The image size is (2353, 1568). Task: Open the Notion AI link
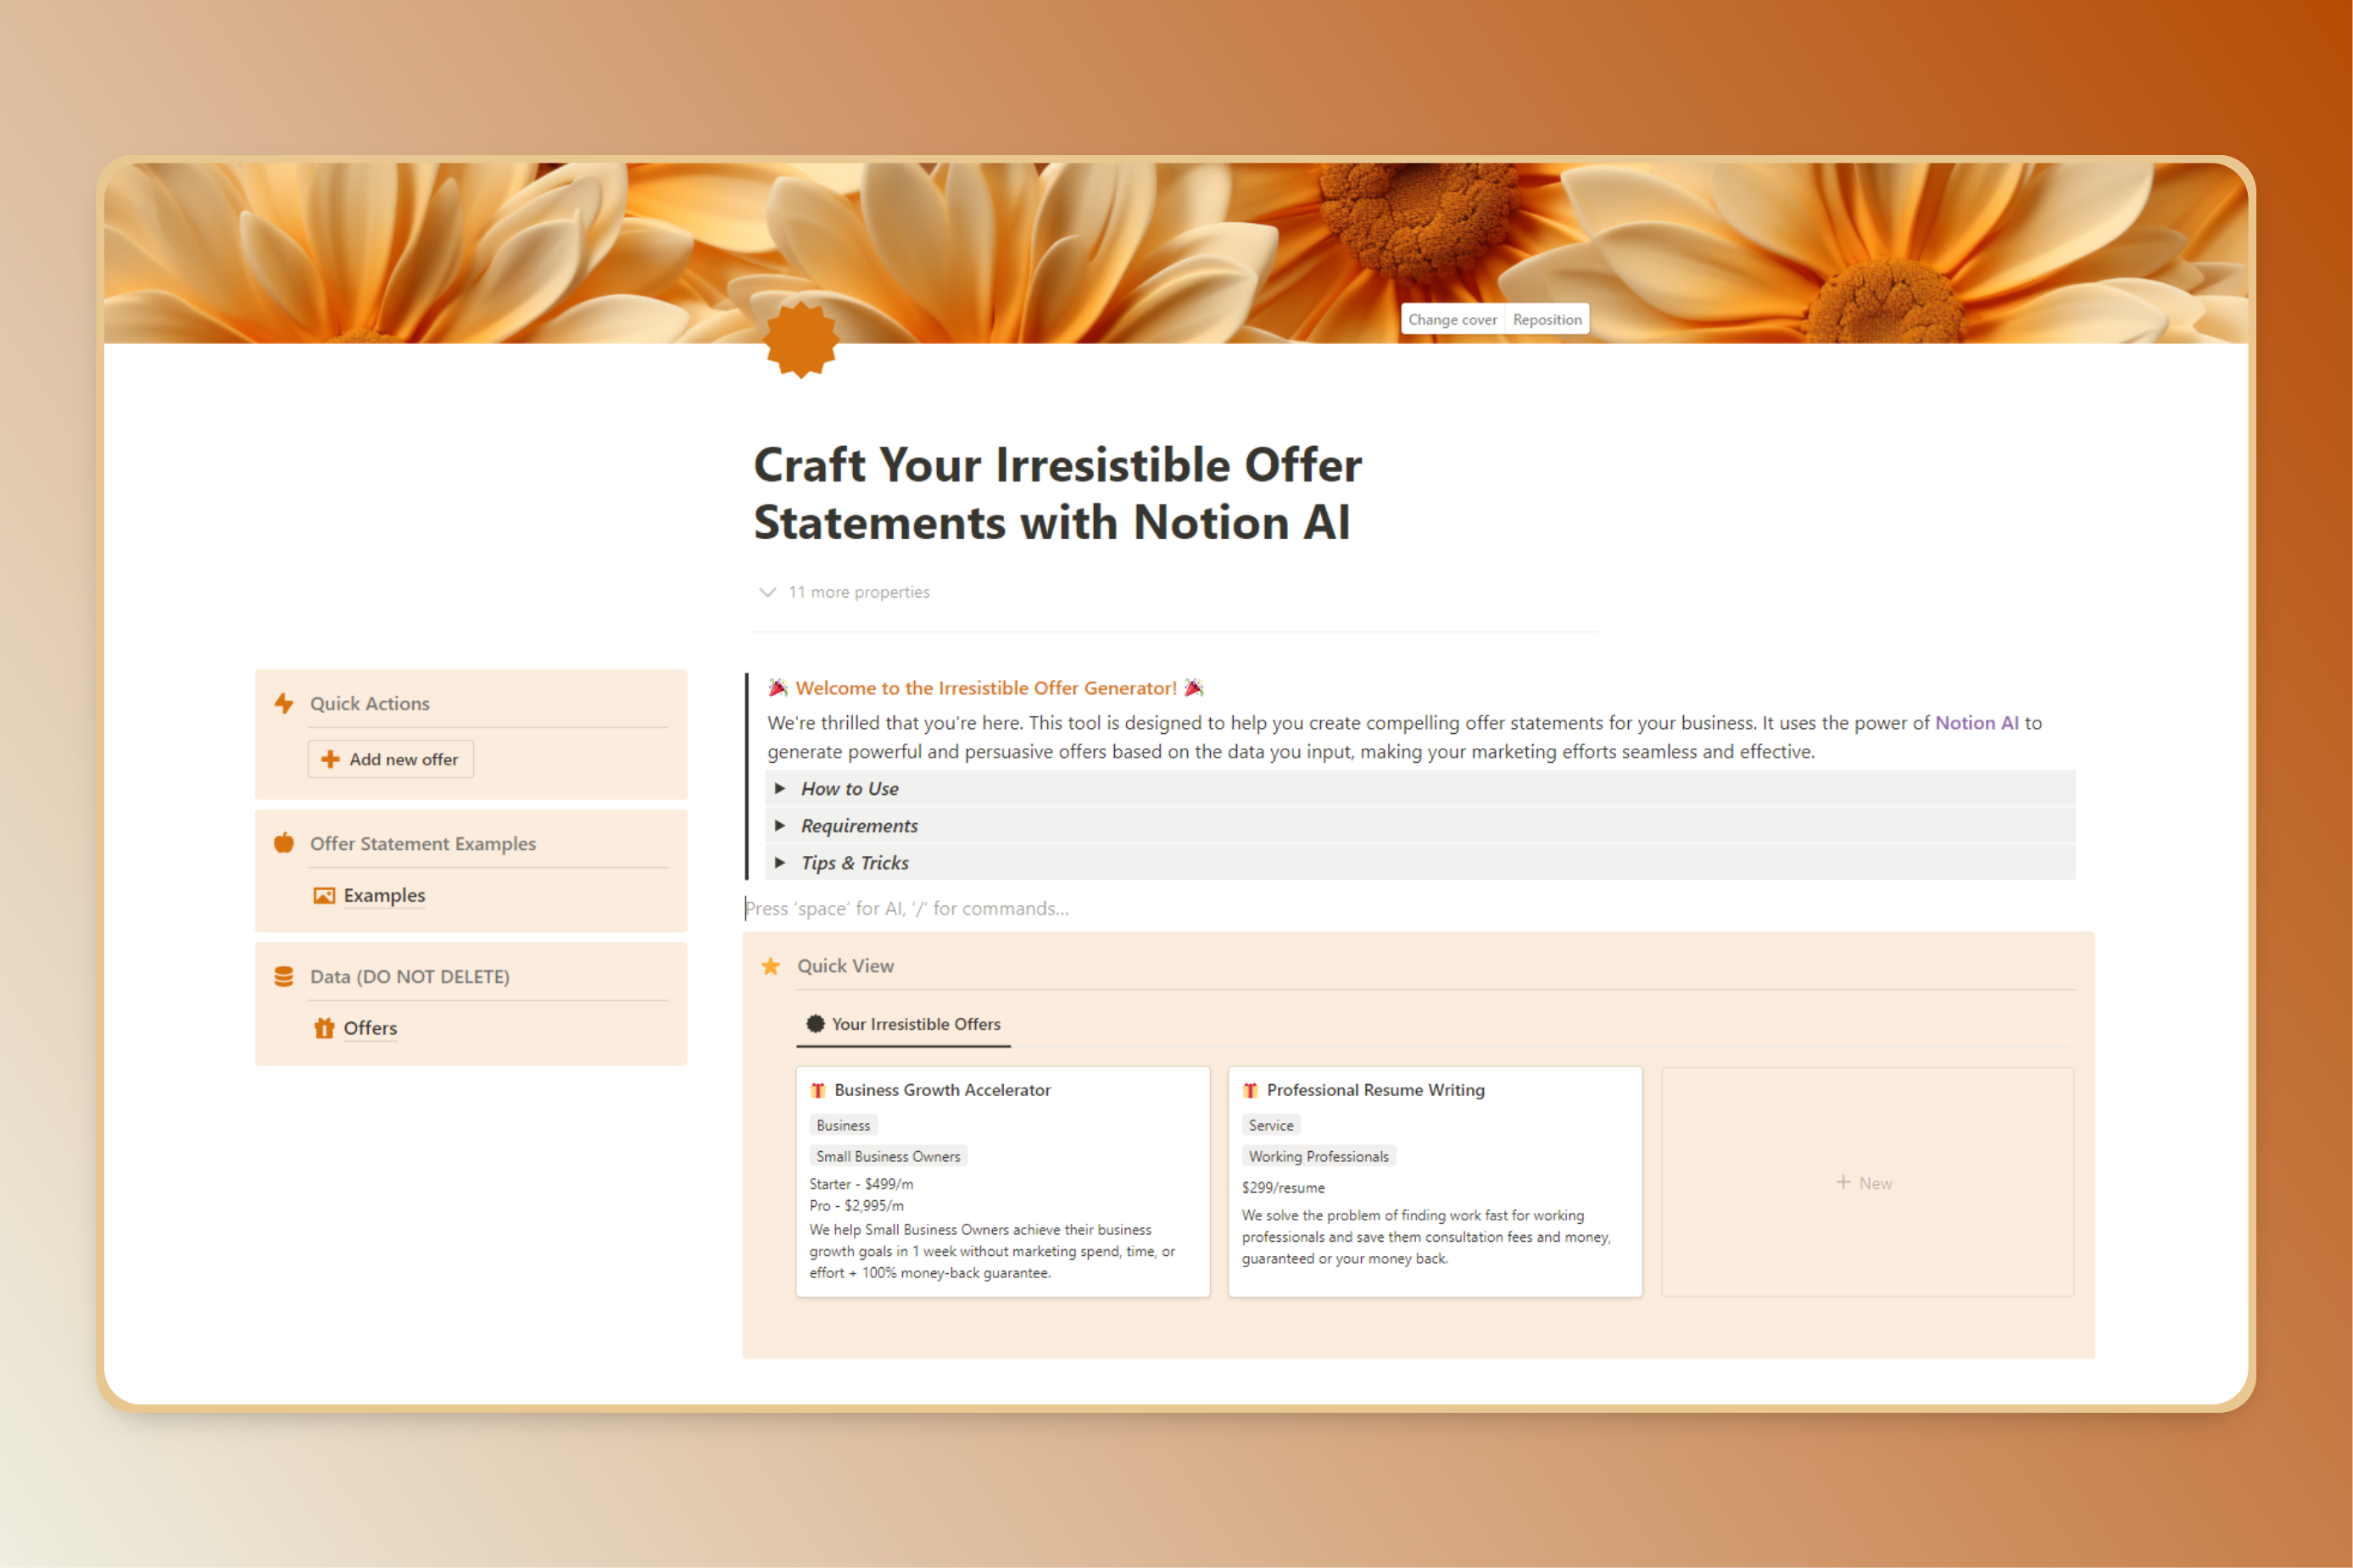[x=1976, y=722]
